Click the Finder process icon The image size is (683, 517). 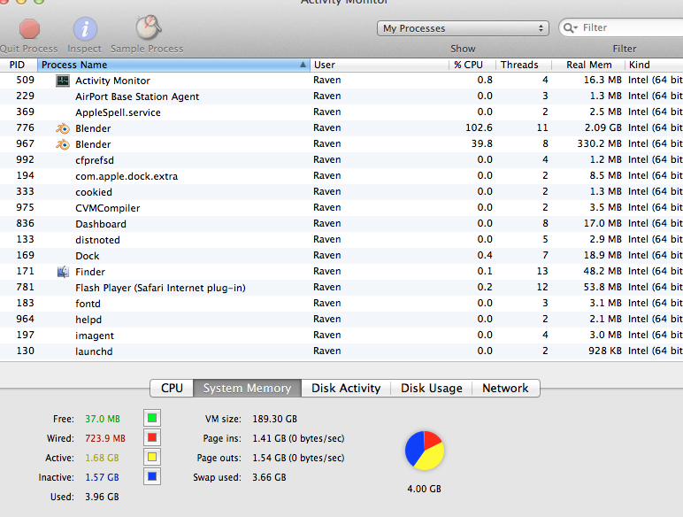pyautogui.click(x=63, y=272)
